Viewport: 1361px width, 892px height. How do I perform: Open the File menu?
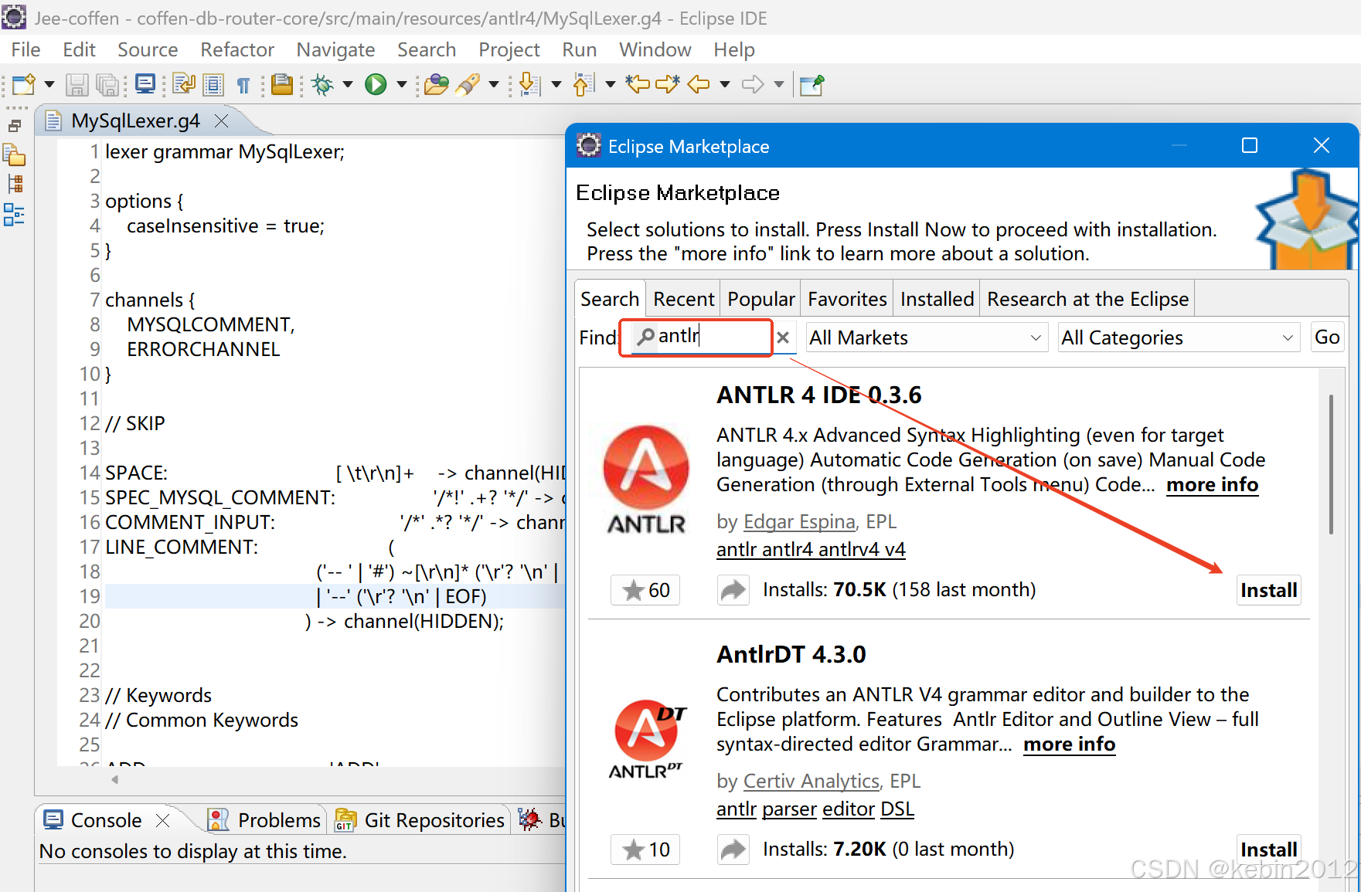coord(26,49)
